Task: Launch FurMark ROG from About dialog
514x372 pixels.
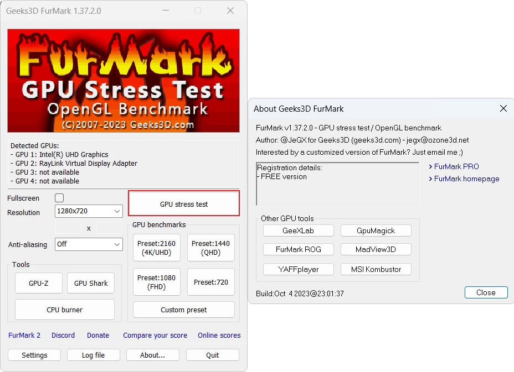Action: coord(299,249)
